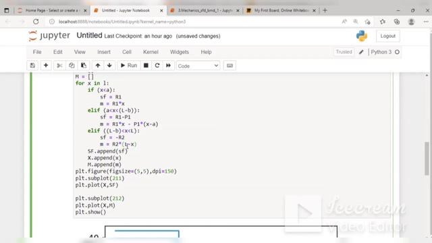Cut selected cells with the scissors icon
Image resolution: width=432 pixels, height=243 pixels.
[x=59, y=65]
